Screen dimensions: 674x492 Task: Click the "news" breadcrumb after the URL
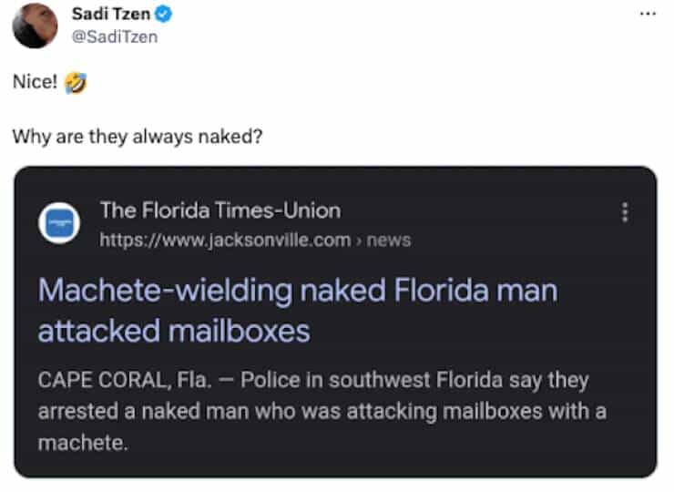pos(389,241)
